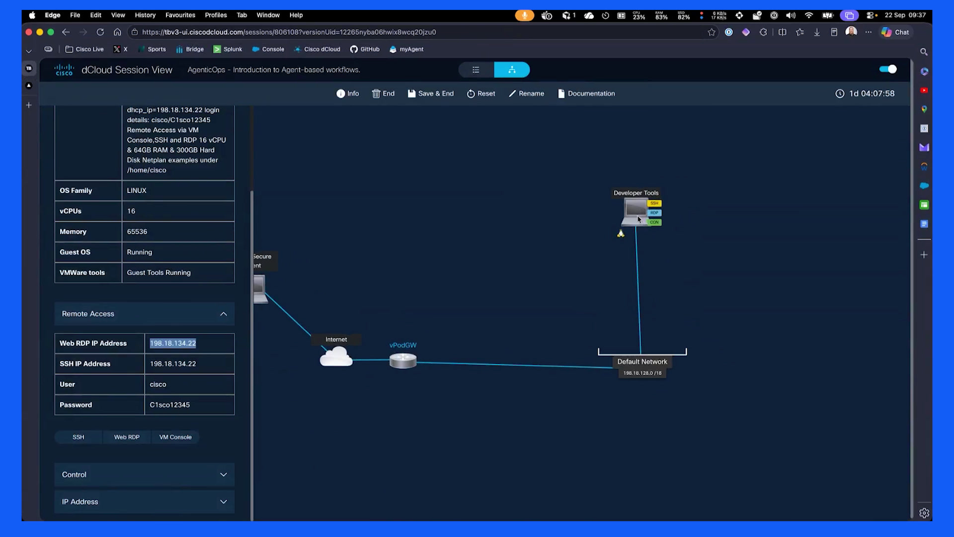Open the Splunk bookmark

tap(228, 49)
